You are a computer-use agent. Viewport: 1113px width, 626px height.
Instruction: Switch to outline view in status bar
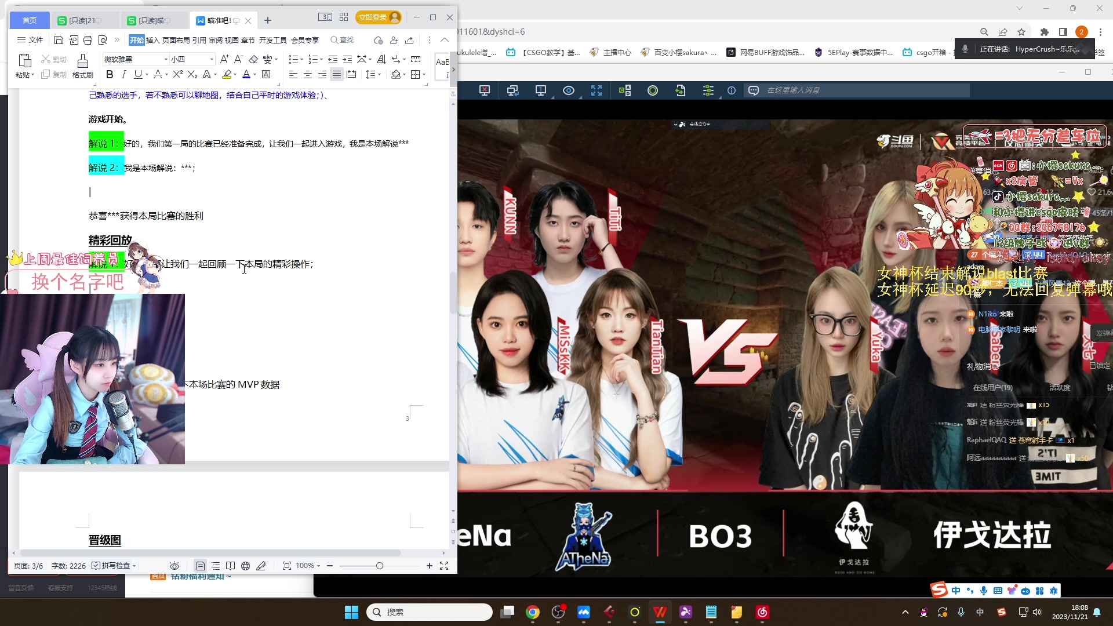(216, 566)
